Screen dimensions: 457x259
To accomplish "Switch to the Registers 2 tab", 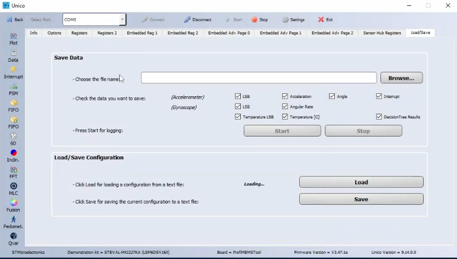I will (107, 33).
